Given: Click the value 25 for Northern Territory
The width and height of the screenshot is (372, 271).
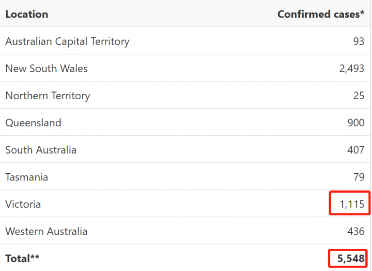Looking at the screenshot, I should 358,95.
